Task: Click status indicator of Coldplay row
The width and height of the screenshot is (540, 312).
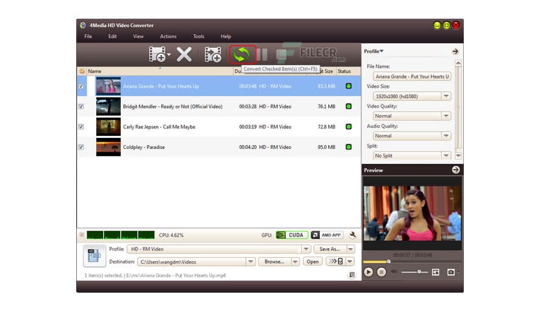Action: (x=349, y=147)
